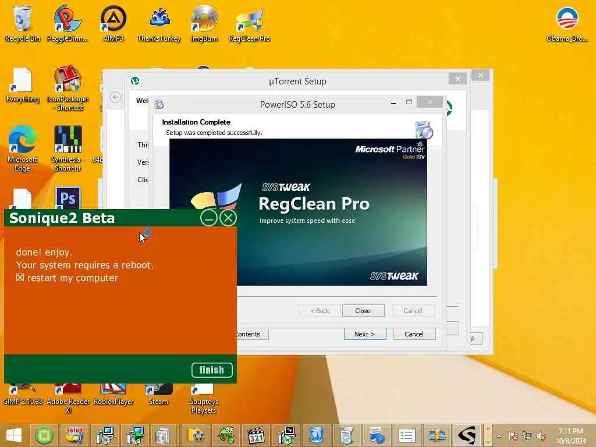Open Action Center flag in tray
Image resolution: width=596 pixels, height=447 pixels.
(513, 436)
